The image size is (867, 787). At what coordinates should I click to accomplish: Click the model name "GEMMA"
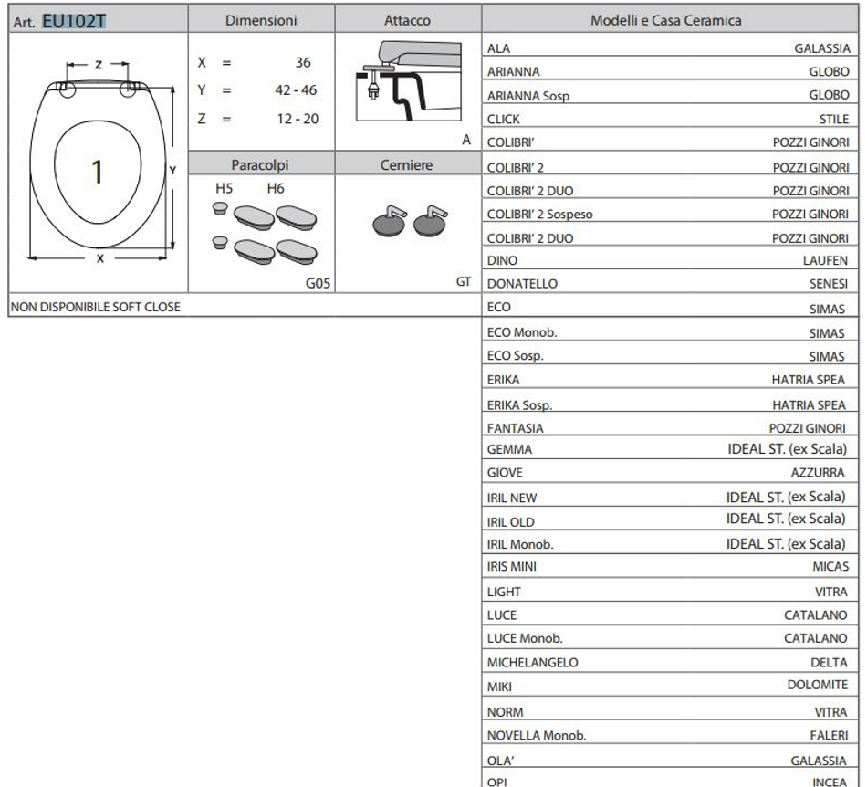(509, 449)
